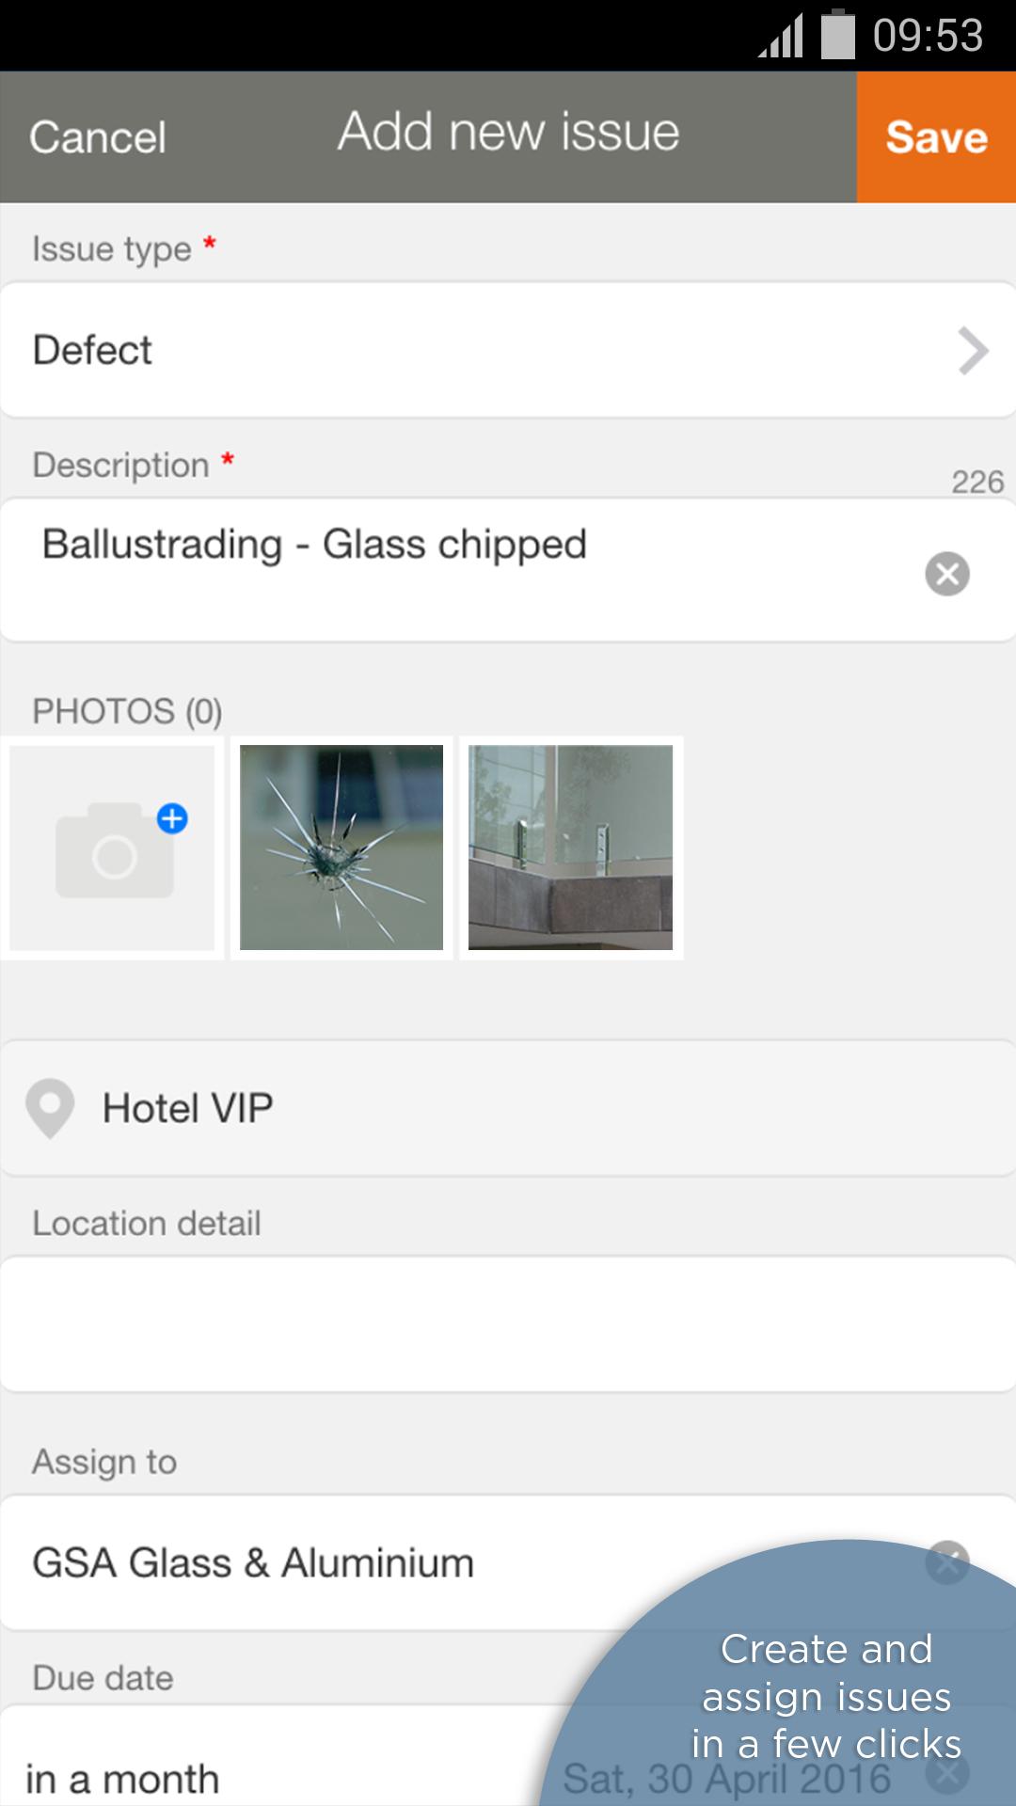Cancel adding the new issue
This screenshot has width=1016, height=1806.
(x=98, y=137)
